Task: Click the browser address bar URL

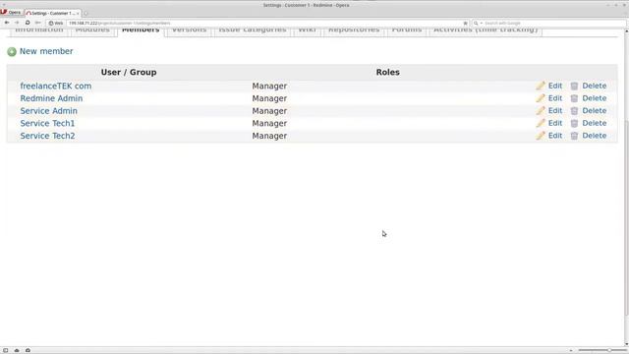Action: click(x=120, y=24)
